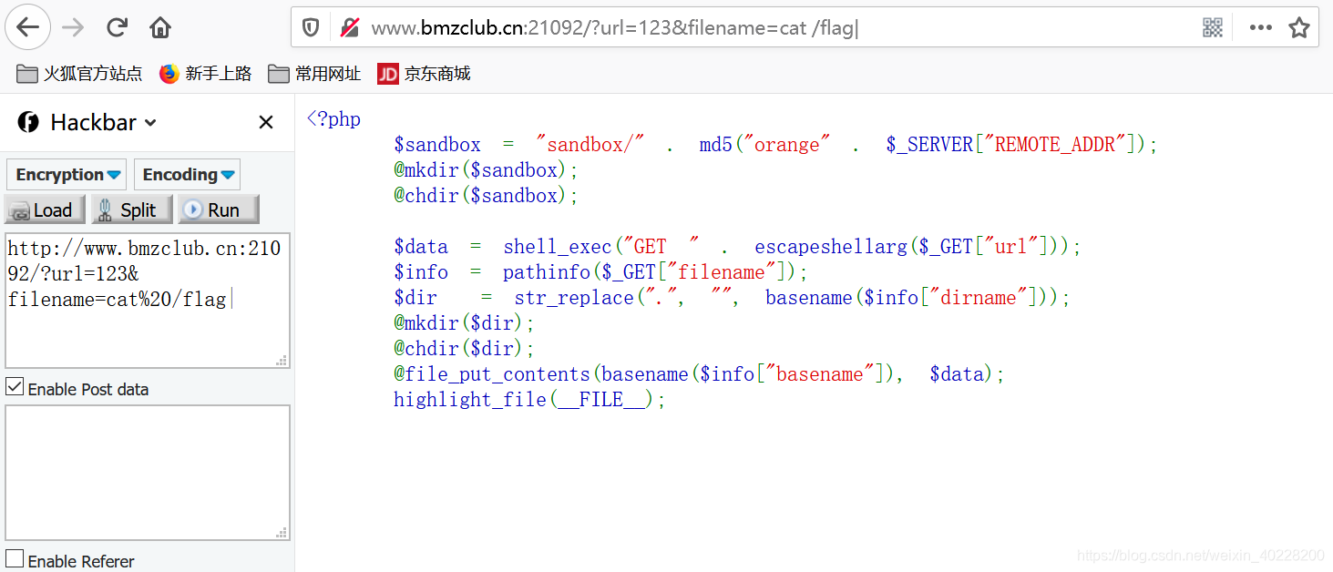The width and height of the screenshot is (1333, 572).
Task: Click the QR code icon in the address bar
Action: (1212, 27)
